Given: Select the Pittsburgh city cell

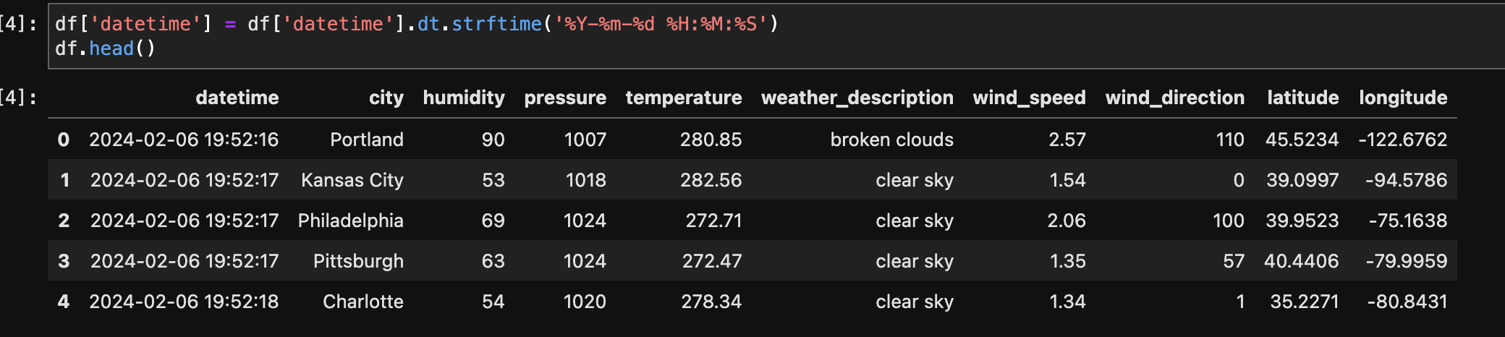Looking at the screenshot, I should pos(358,261).
